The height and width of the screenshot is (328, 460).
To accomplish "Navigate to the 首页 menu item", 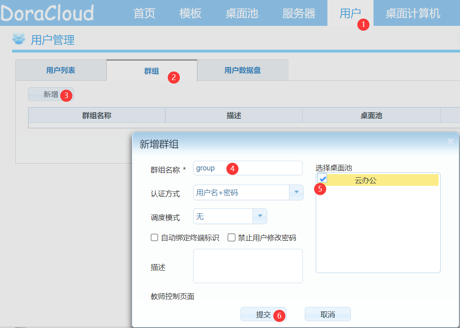I will (144, 13).
